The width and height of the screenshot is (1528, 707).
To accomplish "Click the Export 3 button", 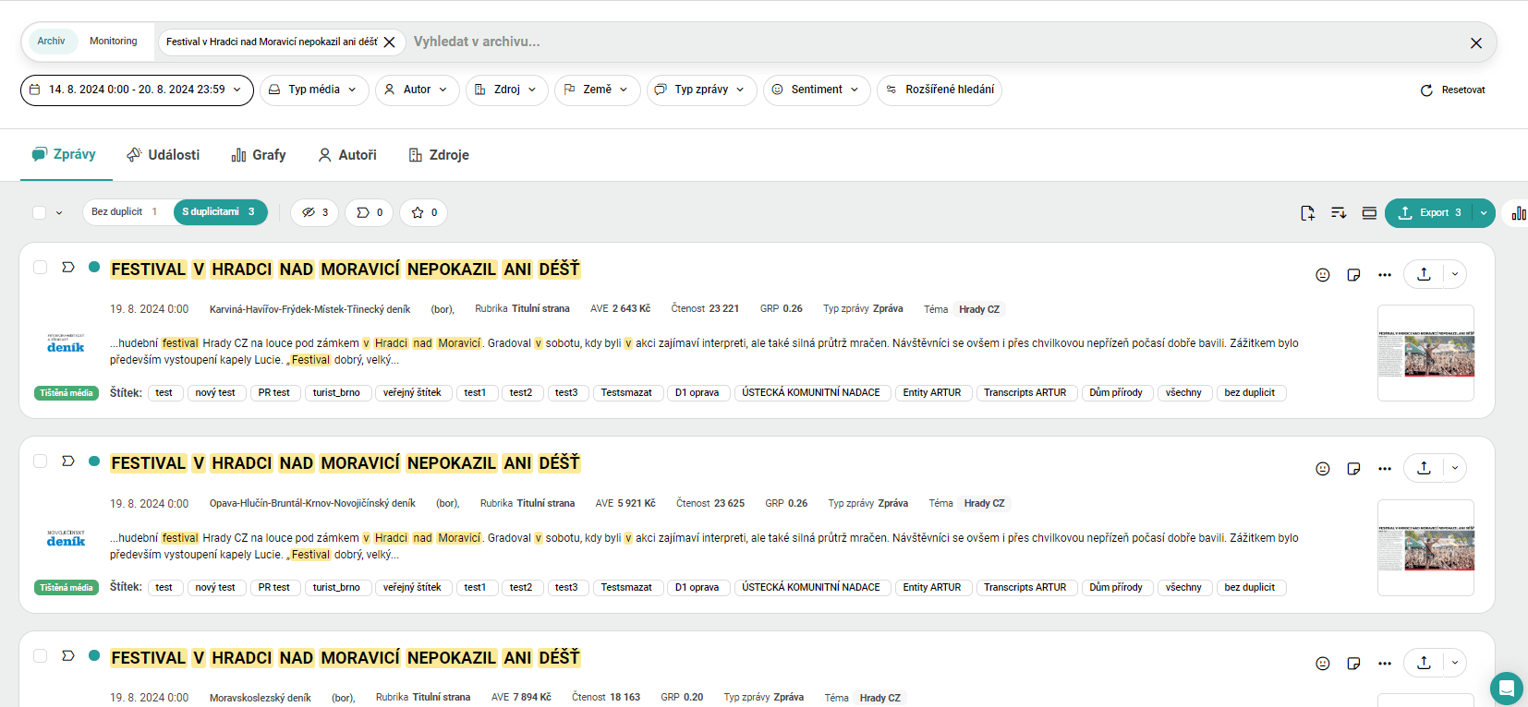I will point(1428,213).
